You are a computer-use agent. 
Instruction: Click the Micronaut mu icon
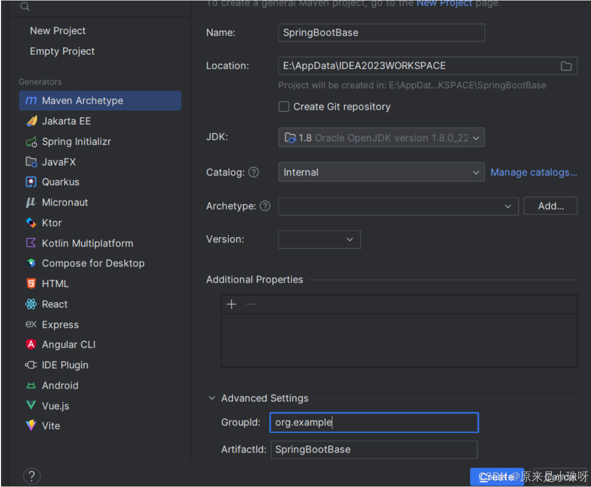31,202
